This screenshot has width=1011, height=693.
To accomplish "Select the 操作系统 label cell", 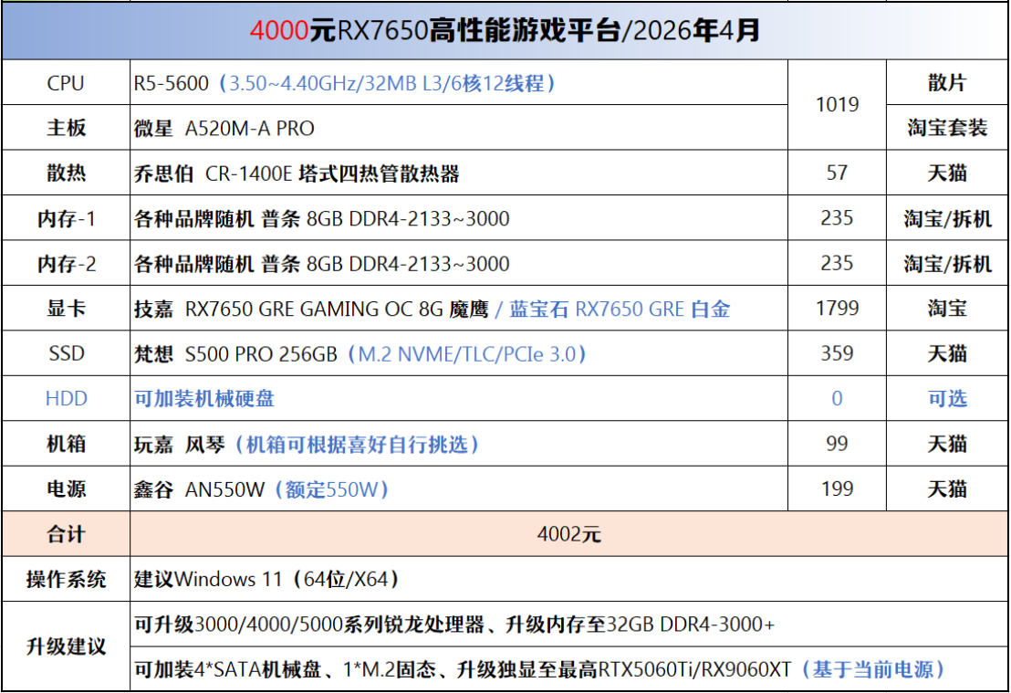I will (x=66, y=580).
